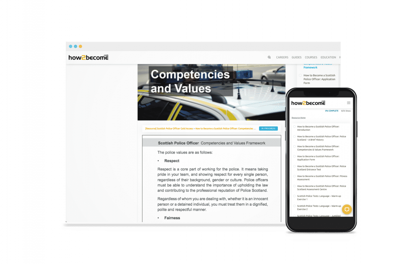
Task: Open the GUIDES menu item
Action: (x=296, y=57)
